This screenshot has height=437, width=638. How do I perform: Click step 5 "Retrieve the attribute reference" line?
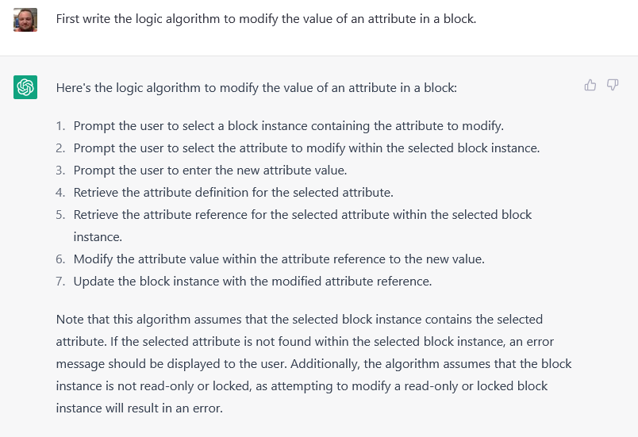click(302, 215)
